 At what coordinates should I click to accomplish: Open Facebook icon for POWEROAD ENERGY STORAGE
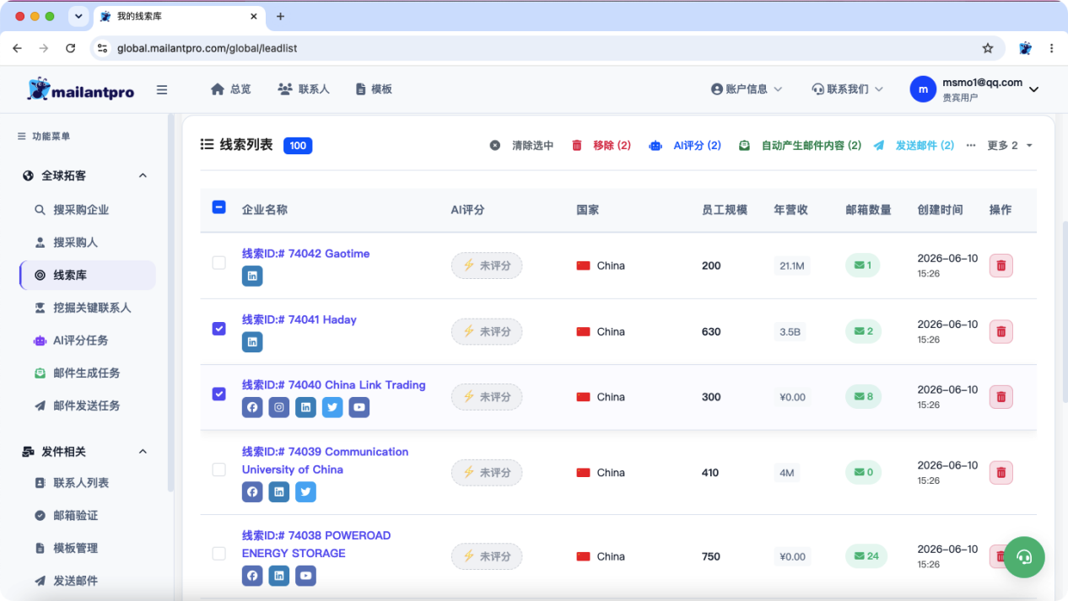[x=252, y=576]
